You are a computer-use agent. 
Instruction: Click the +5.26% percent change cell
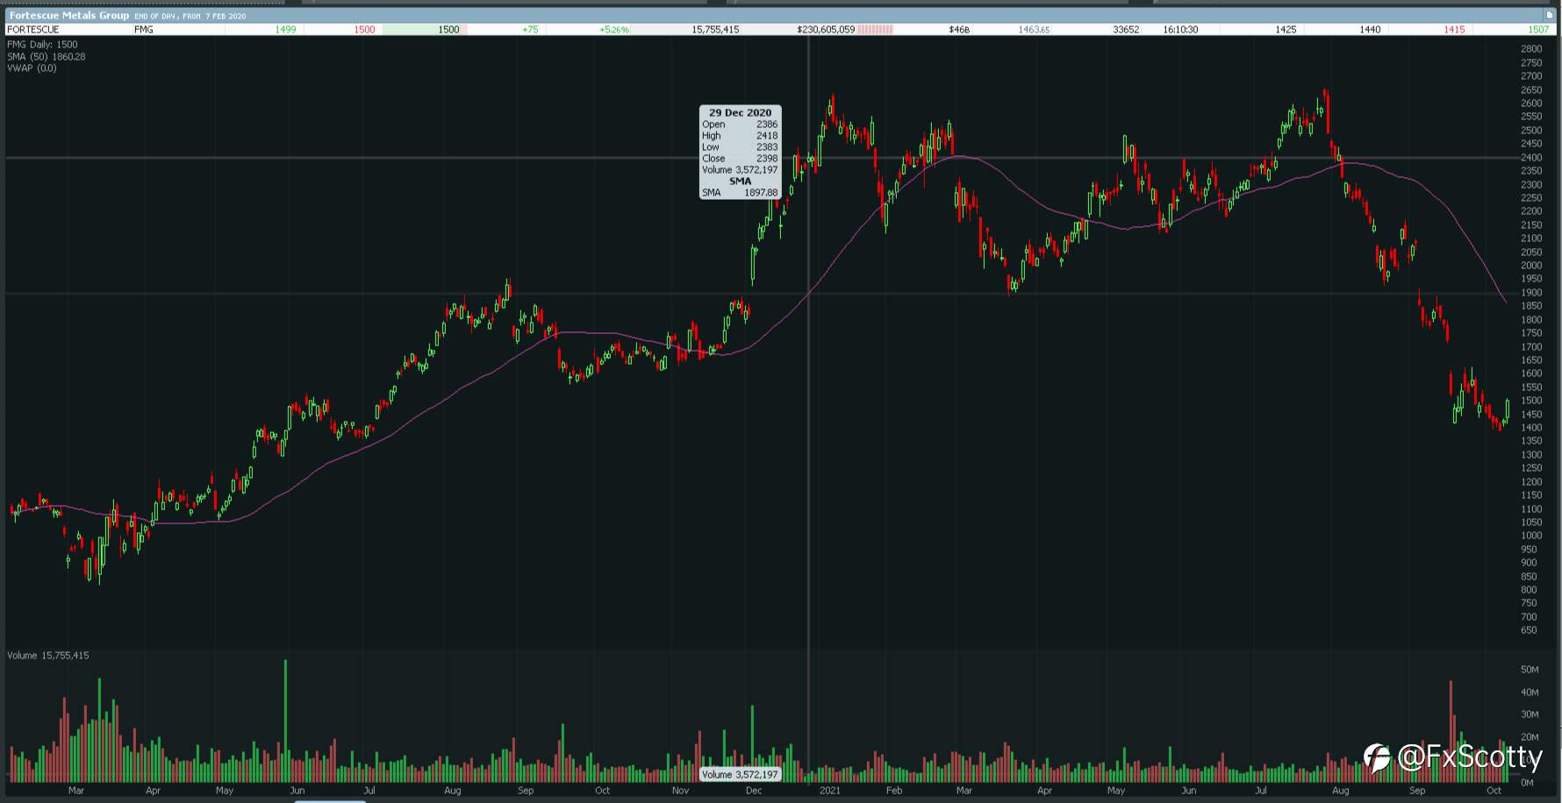tap(614, 30)
